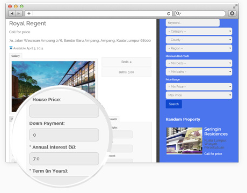Open the Min Price dropdown
The width and height of the screenshot is (247, 193).
pyautogui.click(x=199, y=87)
